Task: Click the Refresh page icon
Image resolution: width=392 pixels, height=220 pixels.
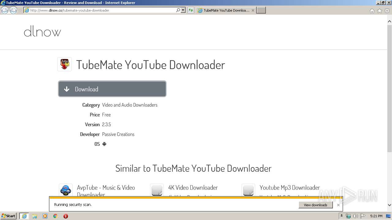Action: pos(191,10)
